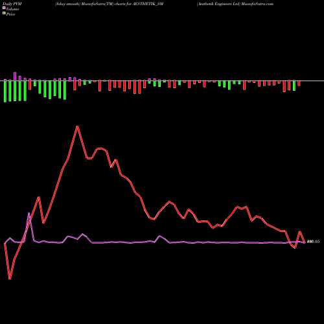Select the Volume legend label
Image resolution: width=324 pixels, height=324 pixels.
[12, 9]
